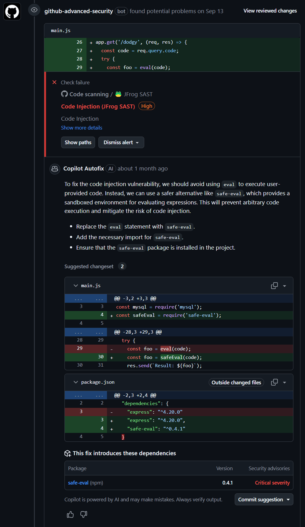Click the dependency package icon
This screenshot has height=527, width=305.
[68, 453]
